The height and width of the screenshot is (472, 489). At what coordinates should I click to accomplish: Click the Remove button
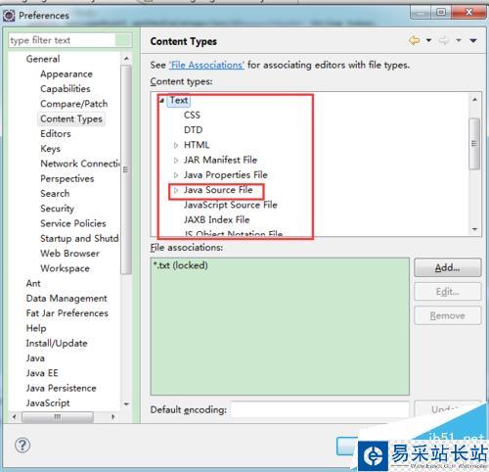448,315
